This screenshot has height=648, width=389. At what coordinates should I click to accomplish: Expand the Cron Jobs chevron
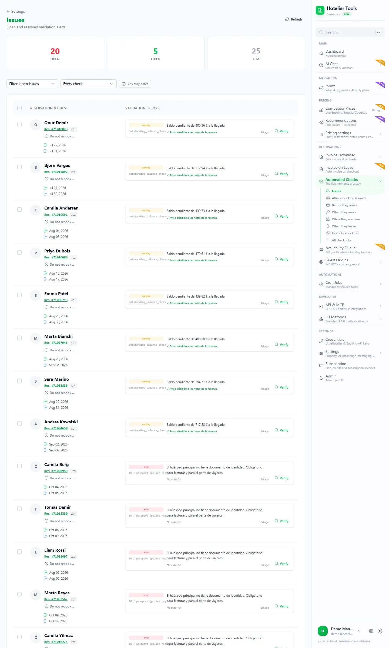click(381, 284)
